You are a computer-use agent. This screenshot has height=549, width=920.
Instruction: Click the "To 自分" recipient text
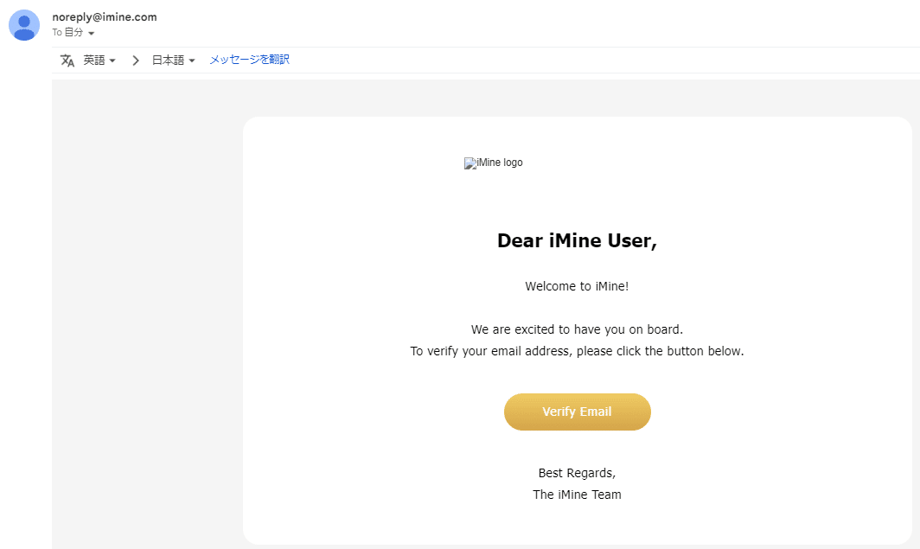[x=67, y=32]
